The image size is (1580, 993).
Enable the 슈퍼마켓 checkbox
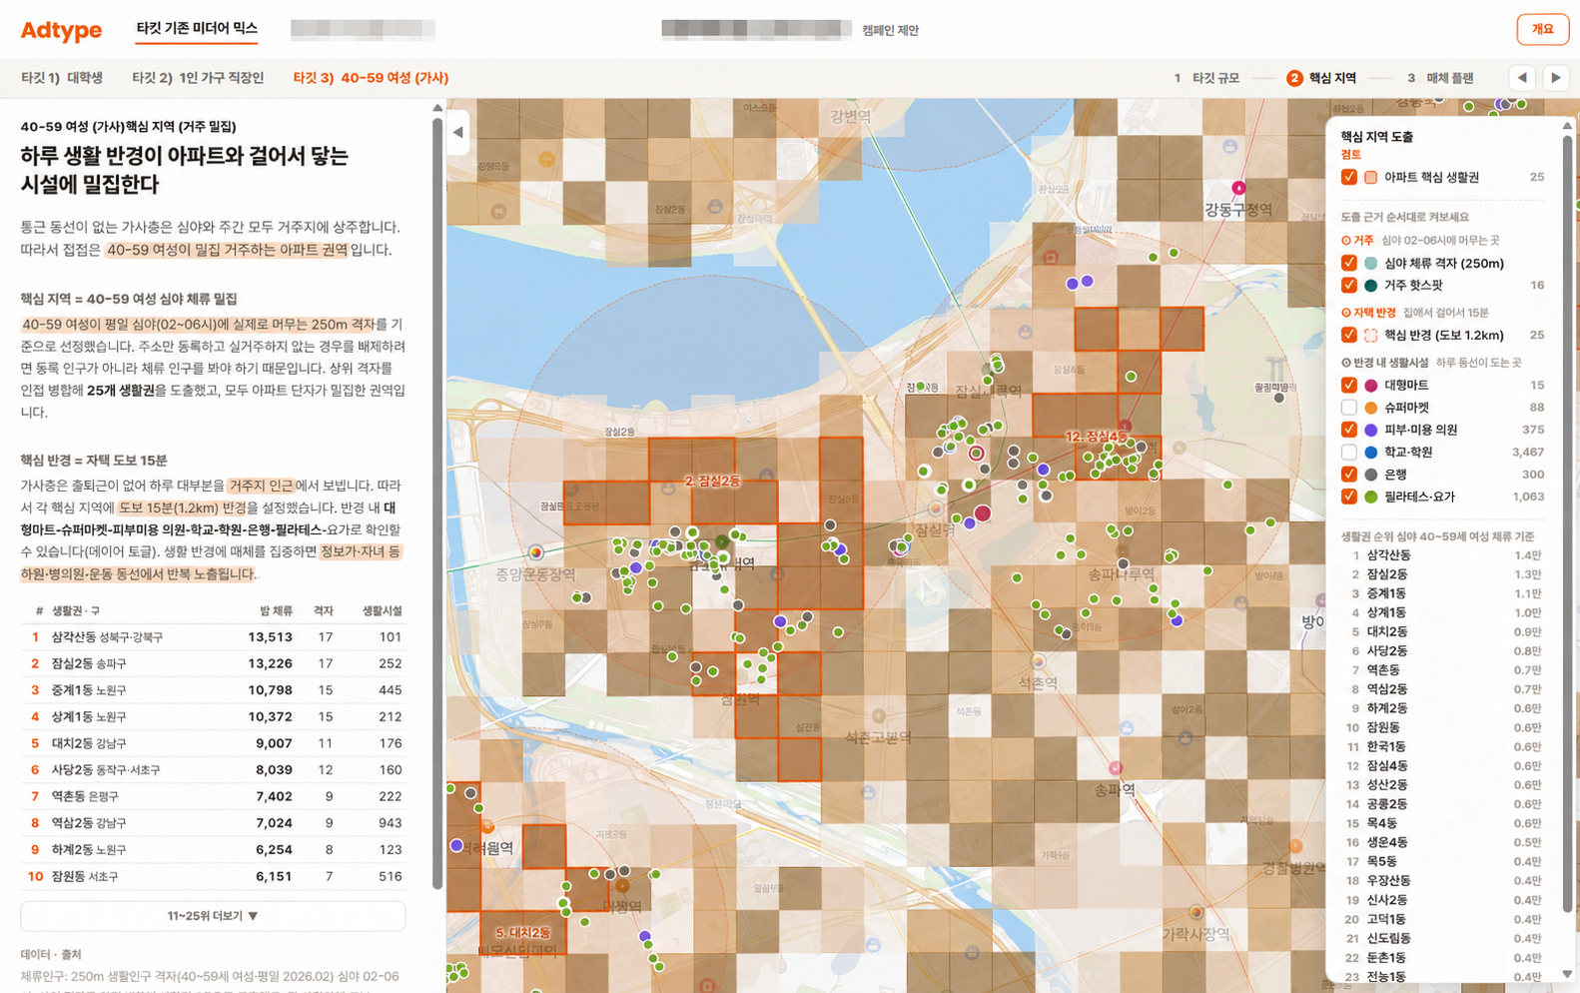pos(1349,408)
